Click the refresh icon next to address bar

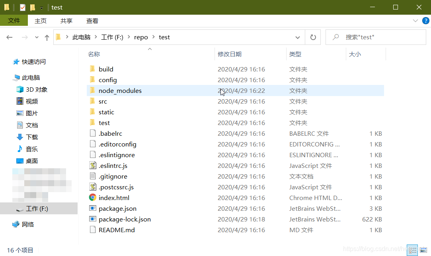[313, 37]
